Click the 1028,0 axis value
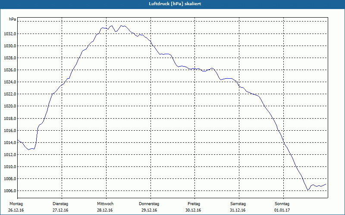Image resolution: width=345 pixels, height=215 pixels. [9, 58]
